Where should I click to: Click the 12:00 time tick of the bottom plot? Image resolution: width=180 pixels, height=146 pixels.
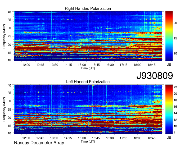pyautogui.click(x=26, y=138)
